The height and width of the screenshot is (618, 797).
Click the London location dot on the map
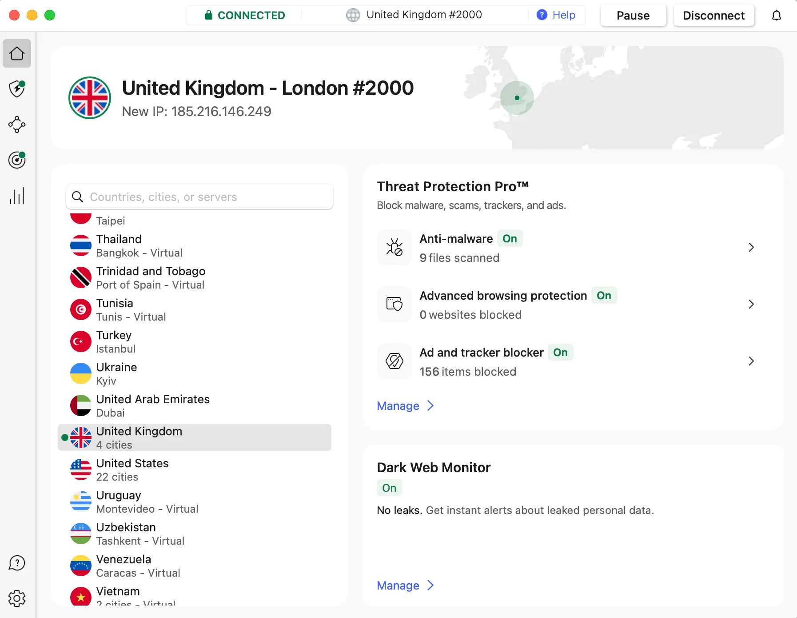[517, 98]
